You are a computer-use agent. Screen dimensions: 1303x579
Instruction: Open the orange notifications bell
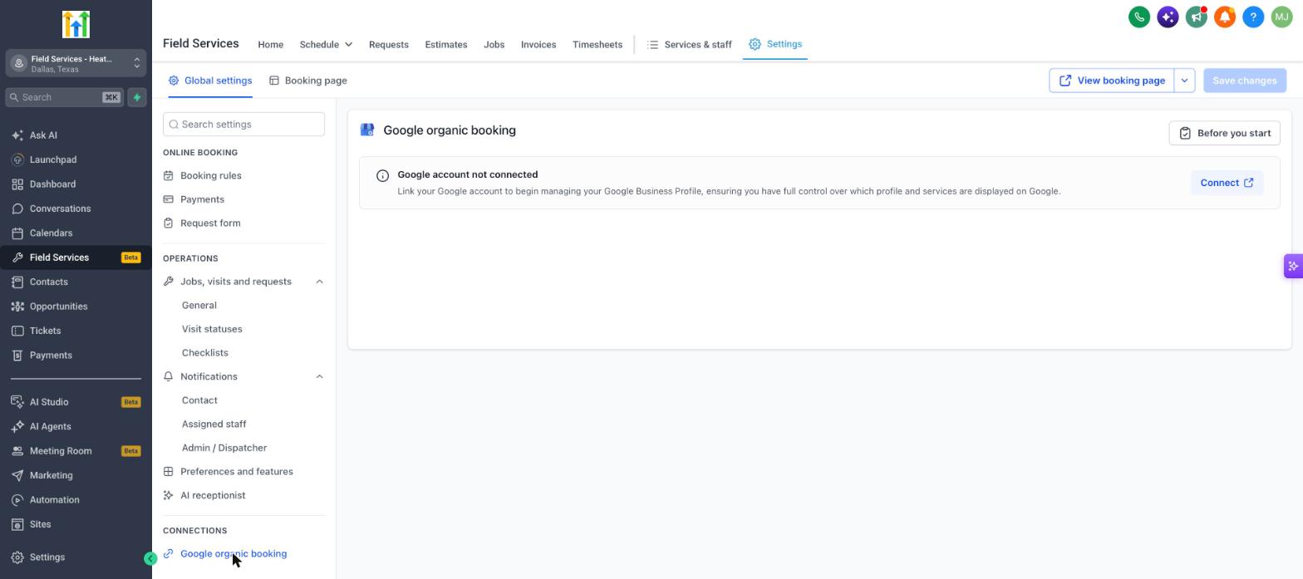click(x=1225, y=17)
